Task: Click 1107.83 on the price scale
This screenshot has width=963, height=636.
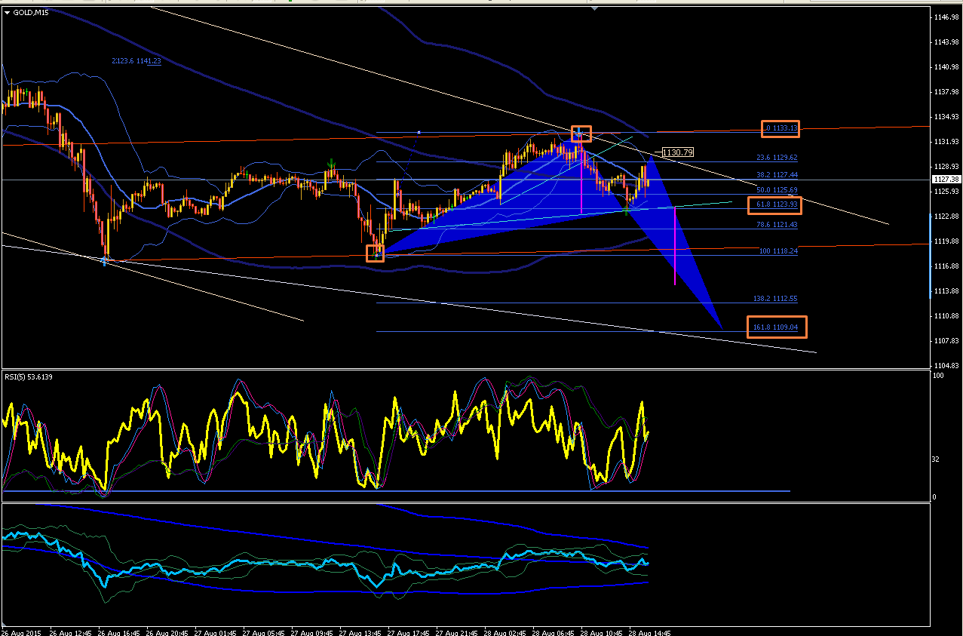Action: [946, 341]
